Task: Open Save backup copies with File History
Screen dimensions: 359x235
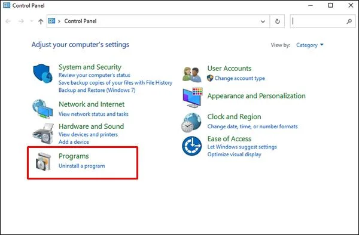Action: [115, 82]
